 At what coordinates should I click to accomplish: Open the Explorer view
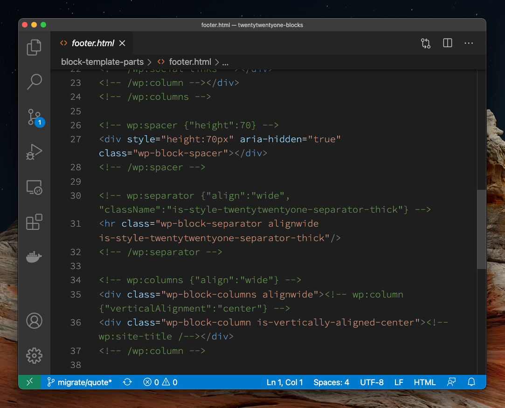pos(34,47)
